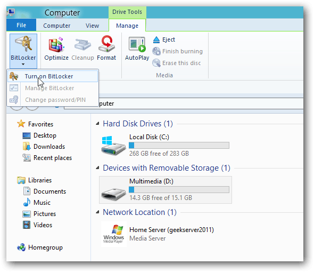Click the Local Disk (C:) label
The width and height of the screenshot is (314, 272).
[149, 137]
